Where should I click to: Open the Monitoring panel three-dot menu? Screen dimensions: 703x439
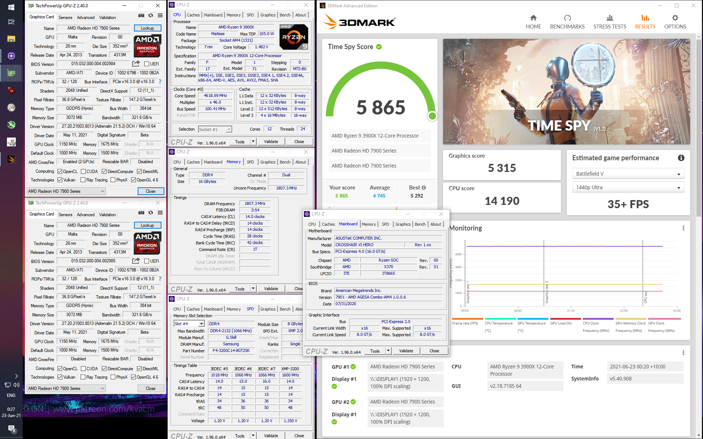683,228
